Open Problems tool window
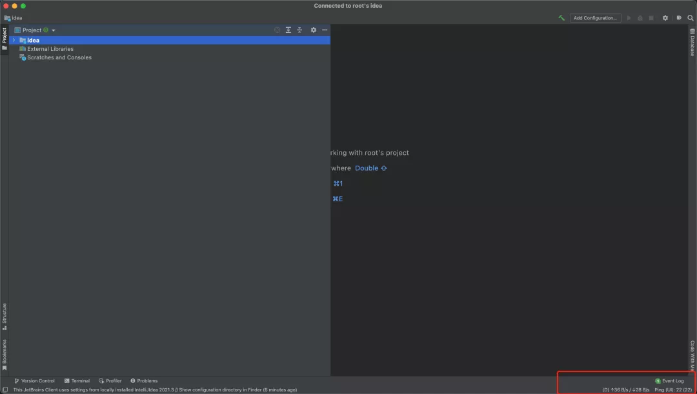 pyautogui.click(x=144, y=380)
